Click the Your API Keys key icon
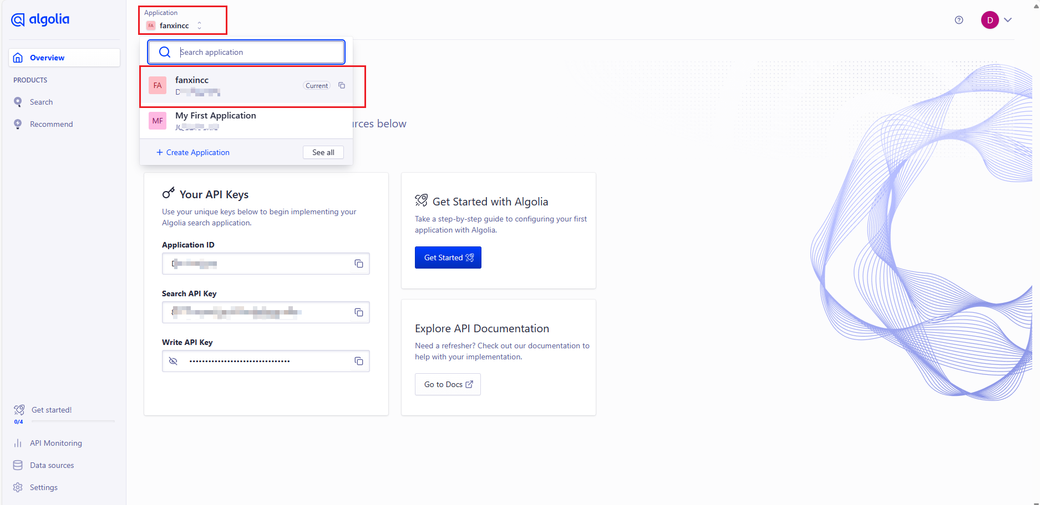Screen dimensions: 1040x505 click(169, 193)
